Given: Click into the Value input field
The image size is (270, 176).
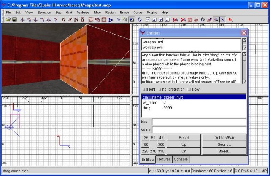Looking at the screenshot, I should point(199,130).
